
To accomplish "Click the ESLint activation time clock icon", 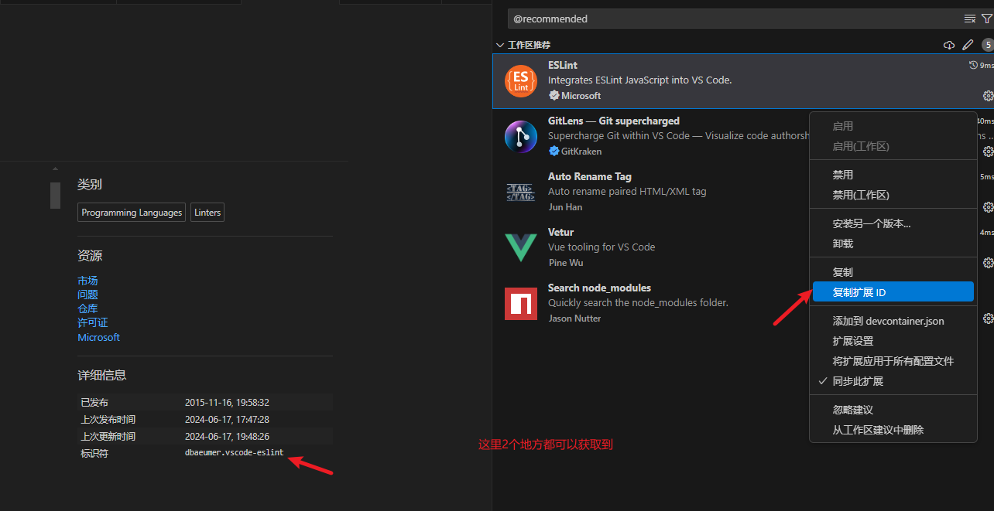I will [973, 66].
